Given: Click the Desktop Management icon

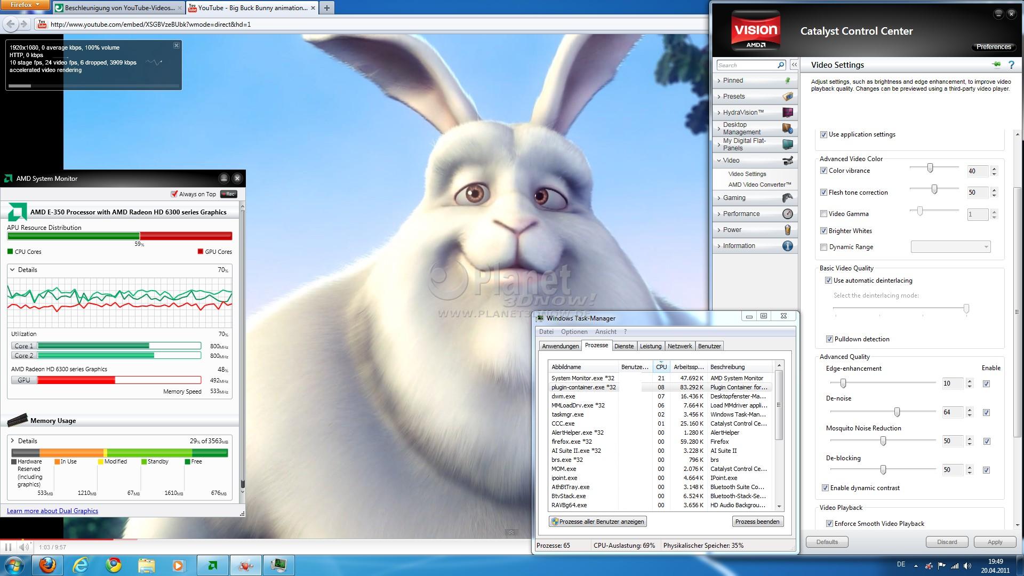Looking at the screenshot, I should [x=788, y=129].
